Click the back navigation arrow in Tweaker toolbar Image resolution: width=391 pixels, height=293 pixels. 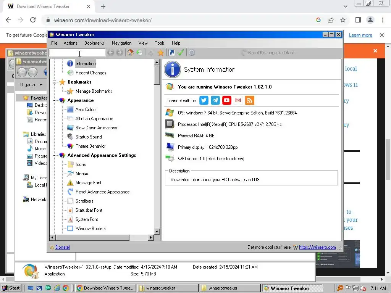(111, 53)
